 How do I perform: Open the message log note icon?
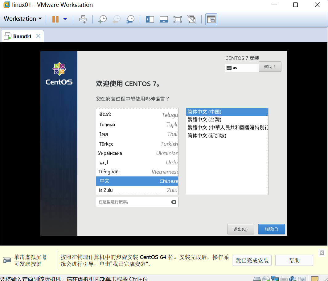click(x=315, y=279)
